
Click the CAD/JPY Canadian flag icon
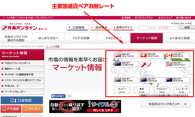coord(169,55)
